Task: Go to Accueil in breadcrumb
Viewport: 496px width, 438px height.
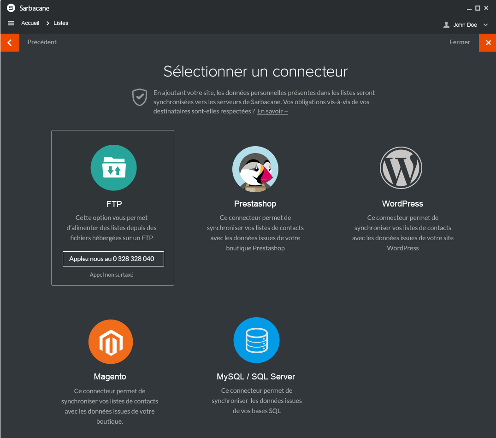Action: [x=30, y=23]
